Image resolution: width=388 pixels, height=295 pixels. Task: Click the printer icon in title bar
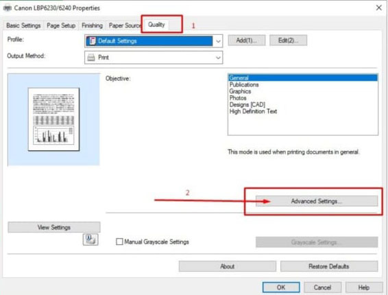click(8, 8)
